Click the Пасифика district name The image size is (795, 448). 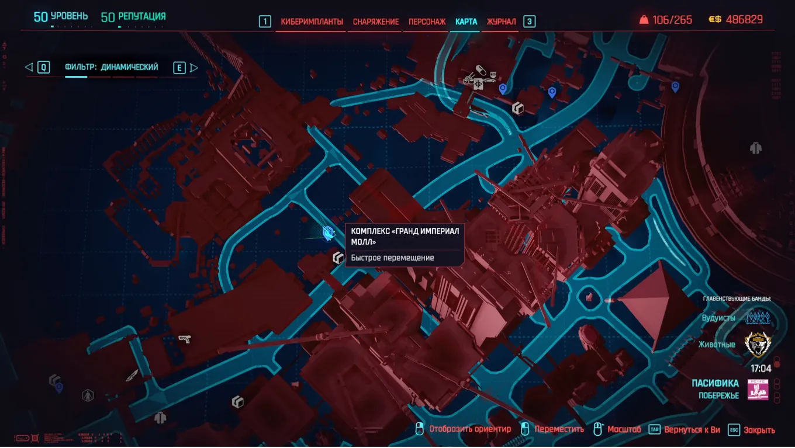coord(715,383)
